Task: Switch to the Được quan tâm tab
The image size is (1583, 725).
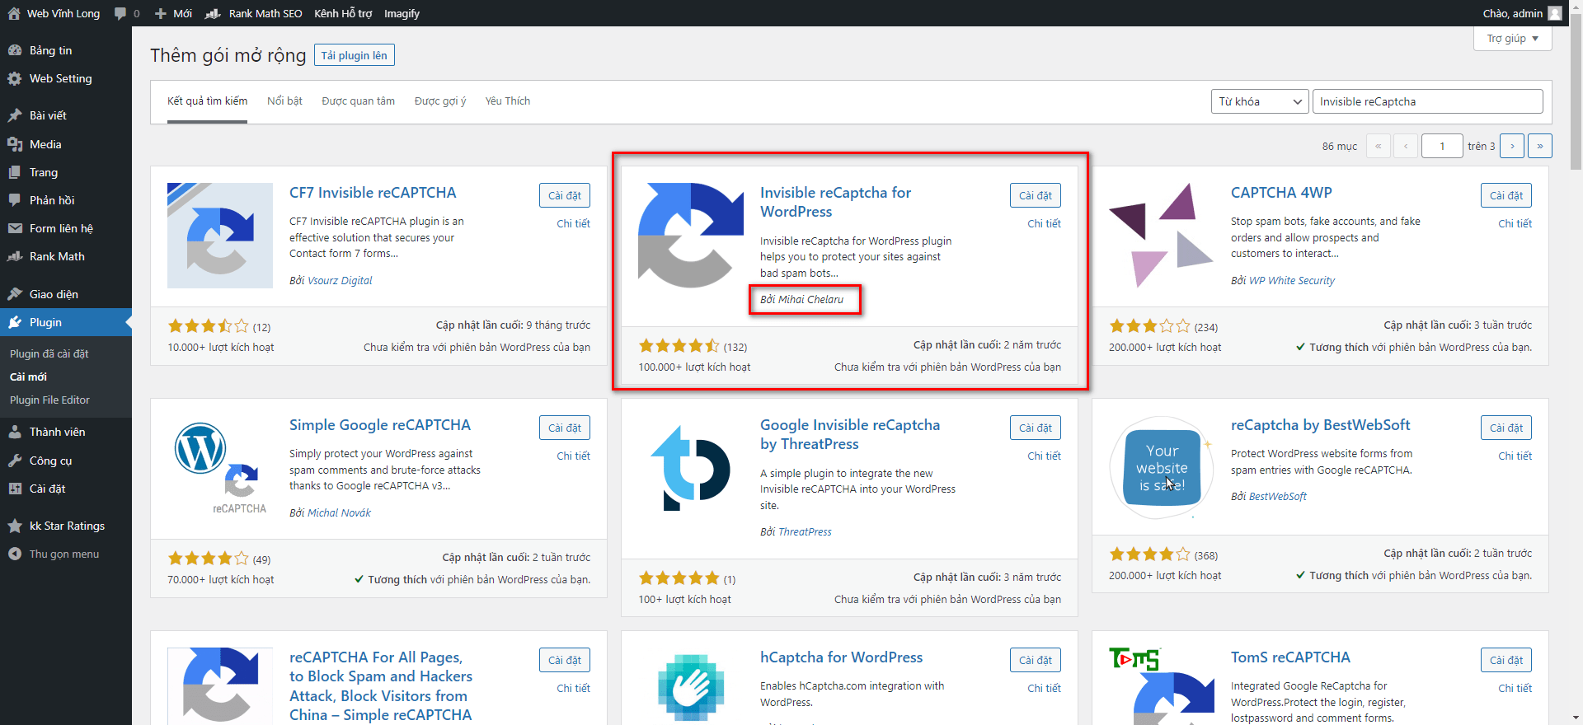Action: [358, 101]
